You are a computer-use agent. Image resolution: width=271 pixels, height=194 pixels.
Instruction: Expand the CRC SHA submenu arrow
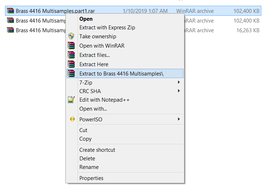click(x=179, y=91)
